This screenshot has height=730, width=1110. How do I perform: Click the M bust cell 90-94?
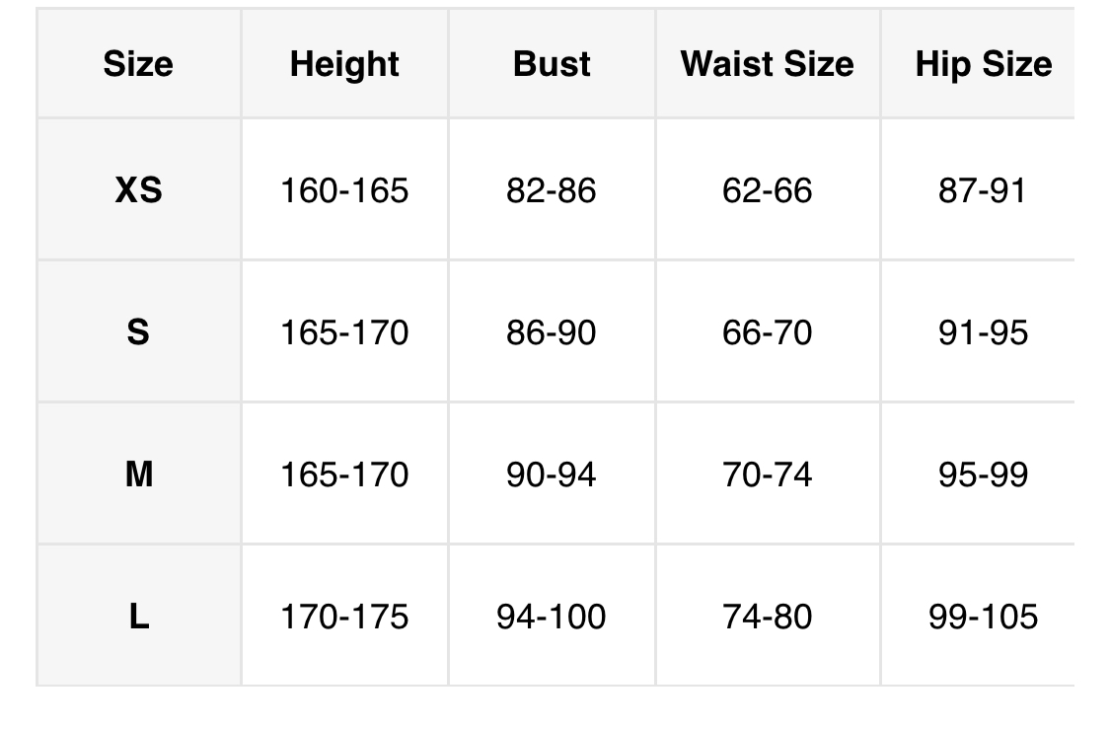pyautogui.click(x=552, y=474)
